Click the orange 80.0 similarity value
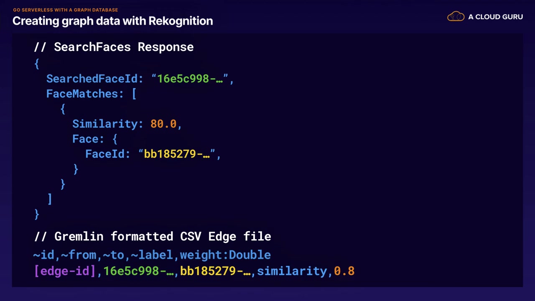535x301 pixels. coord(163,124)
